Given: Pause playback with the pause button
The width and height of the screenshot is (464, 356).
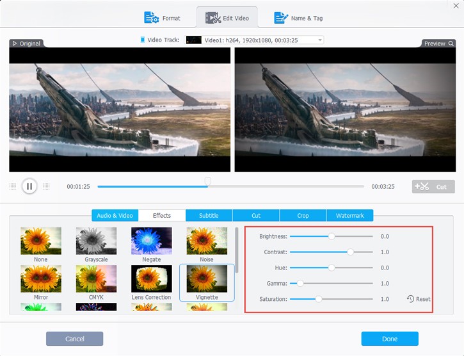Looking at the screenshot, I should (x=29, y=186).
